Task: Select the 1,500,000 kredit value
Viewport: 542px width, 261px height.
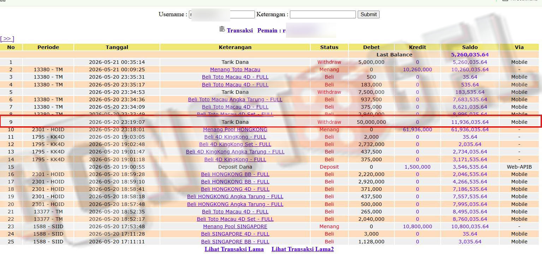Action: (x=417, y=167)
